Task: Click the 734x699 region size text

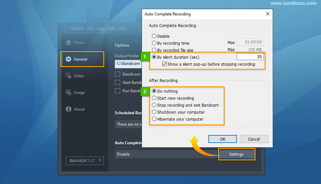Action: click(x=77, y=28)
